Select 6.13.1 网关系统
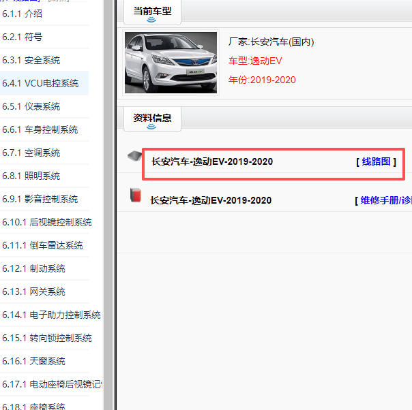This screenshot has height=410, width=412. 33,291
